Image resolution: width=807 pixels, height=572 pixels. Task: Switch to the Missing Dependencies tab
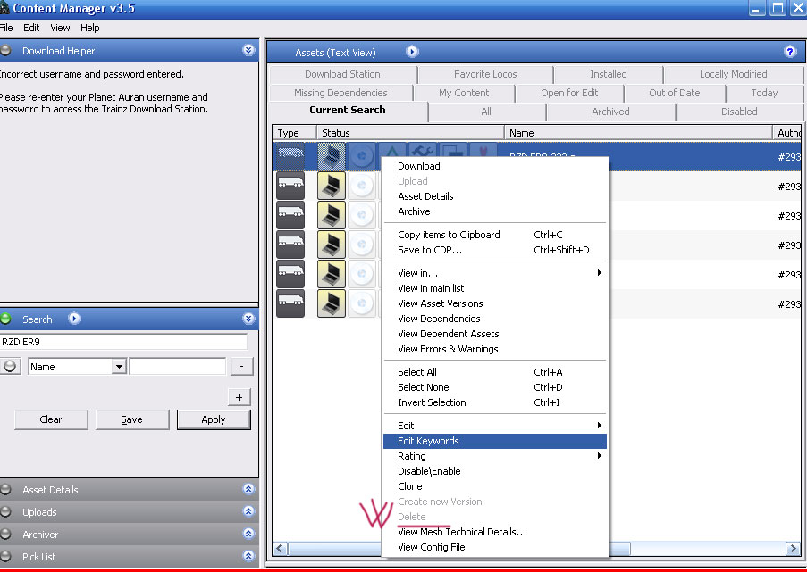(x=340, y=93)
